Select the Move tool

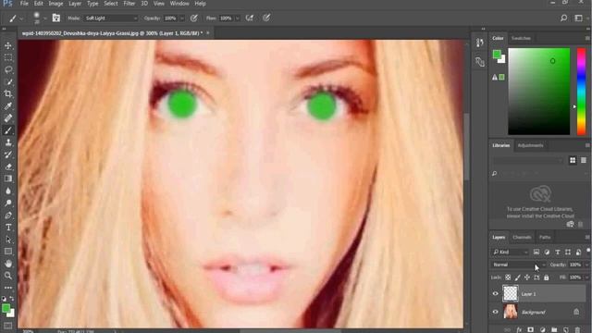click(x=8, y=45)
